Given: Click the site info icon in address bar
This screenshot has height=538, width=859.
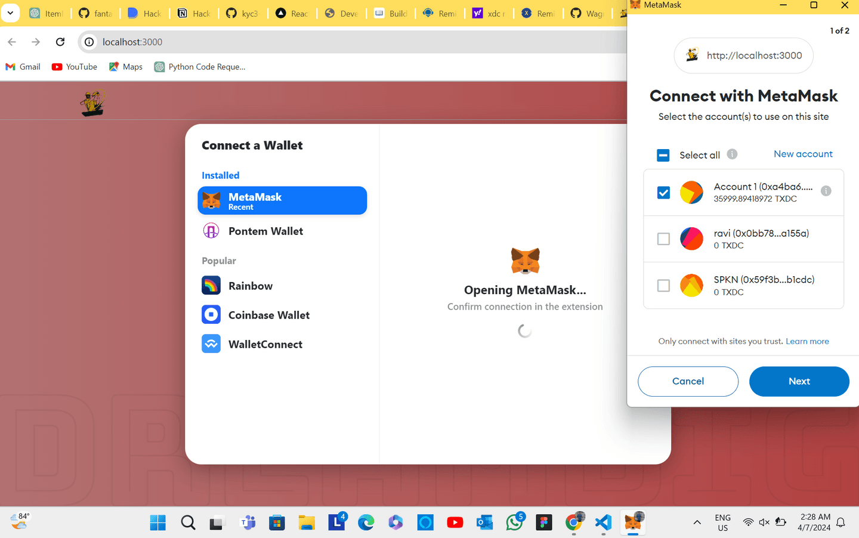Looking at the screenshot, I should tap(89, 42).
